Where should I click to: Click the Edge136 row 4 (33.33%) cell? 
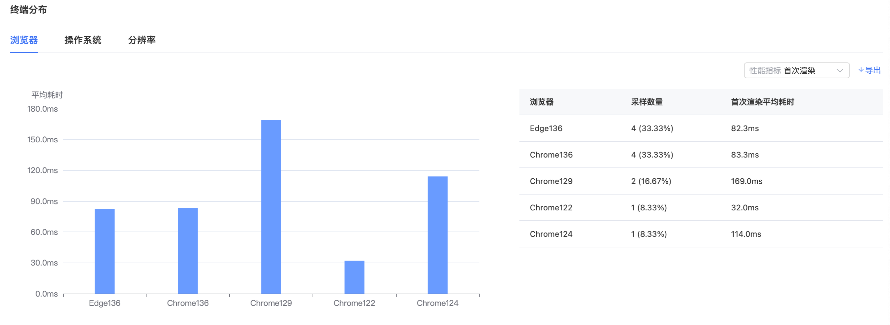pos(652,128)
